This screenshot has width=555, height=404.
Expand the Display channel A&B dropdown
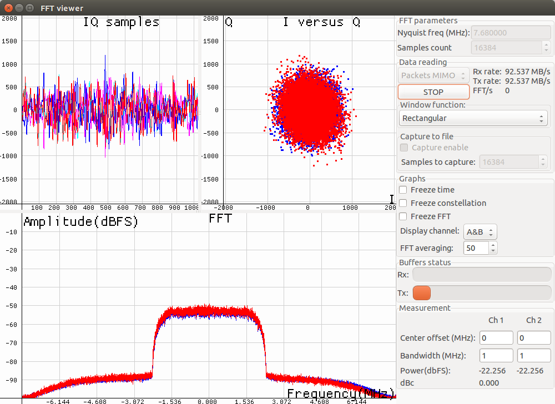(480, 232)
